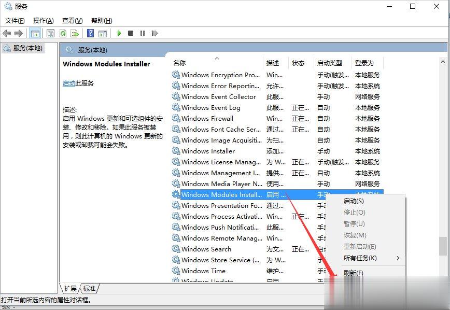Click the Export list toolbar icon
Image resolution: width=450 pixels, height=310 pixels.
tap(75, 34)
